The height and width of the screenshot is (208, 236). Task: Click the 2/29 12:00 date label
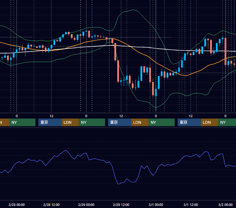[x=121, y=205]
